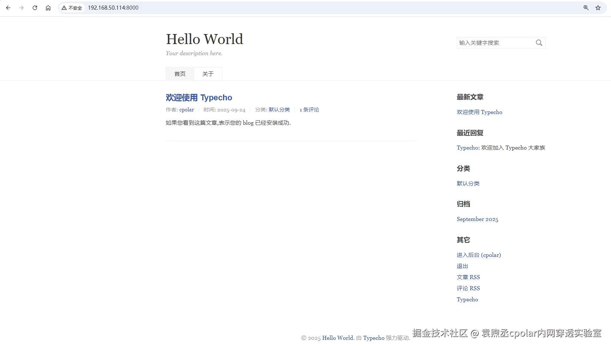
Task: Open the 1 条评论 comments link
Action: (x=309, y=110)
